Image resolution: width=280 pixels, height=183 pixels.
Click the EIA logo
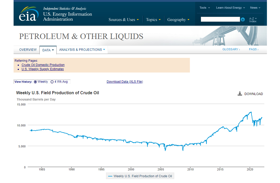coord(29,14)
